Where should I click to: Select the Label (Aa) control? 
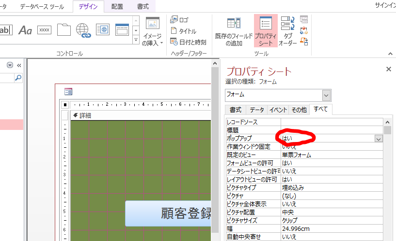coord(25,30)
